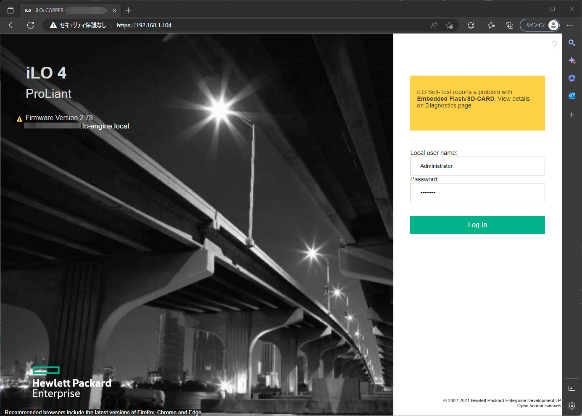Click the iLO 4 title text
This screenshot has height=416, width=582.
[x=46, y=73]
